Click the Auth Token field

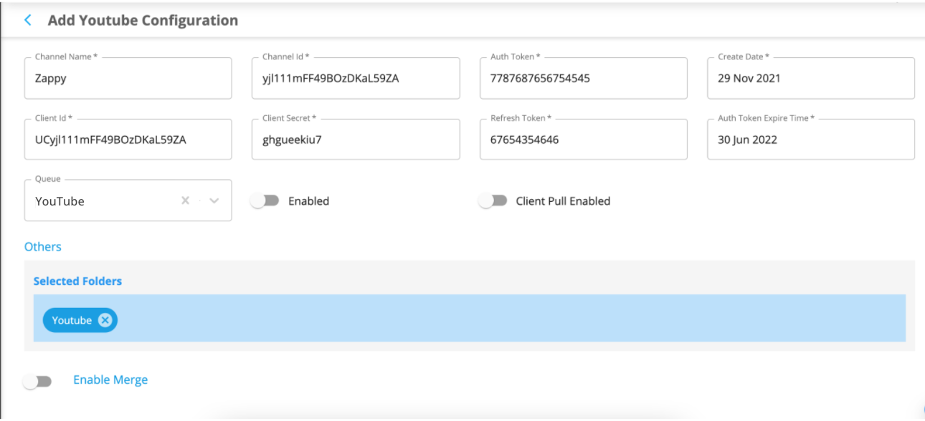click(x=584, y=78)
